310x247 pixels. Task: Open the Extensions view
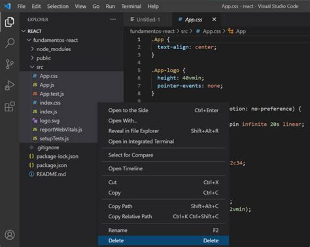pyautogui.click(x=10, y=107)
